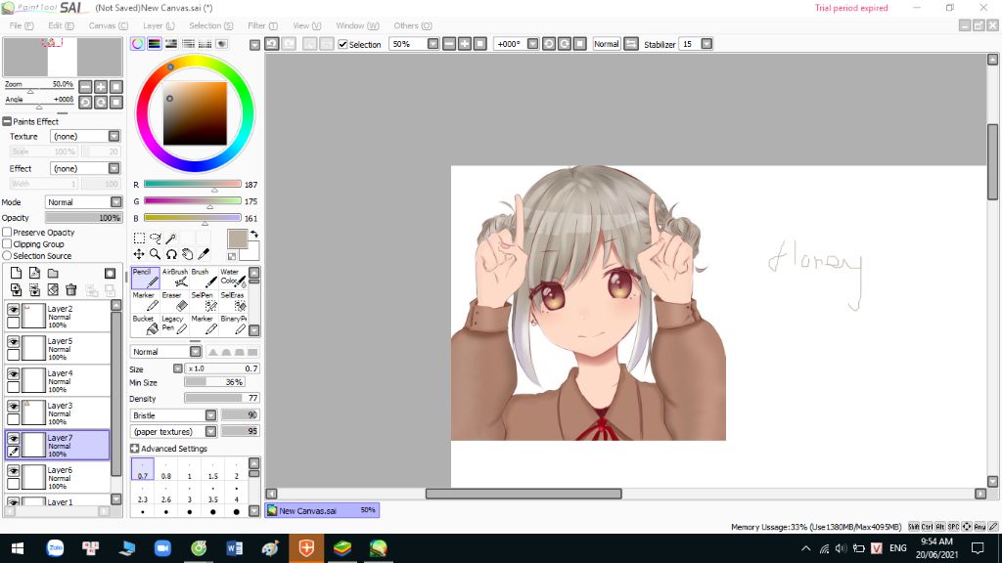
Task: Toggle the Selection checkbox in toolbar
Action: coord(343,44)
